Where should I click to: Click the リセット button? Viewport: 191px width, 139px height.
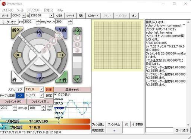[x=70, y=16]
